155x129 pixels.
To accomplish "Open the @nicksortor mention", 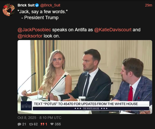I will (x=30, y=36).
